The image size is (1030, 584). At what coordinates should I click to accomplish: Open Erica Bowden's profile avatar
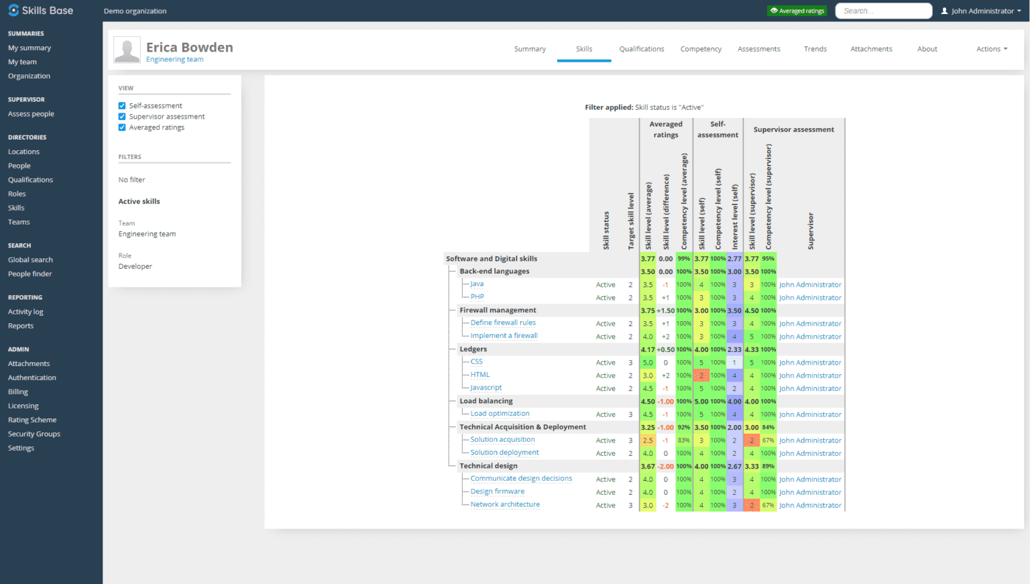[127, 50]
